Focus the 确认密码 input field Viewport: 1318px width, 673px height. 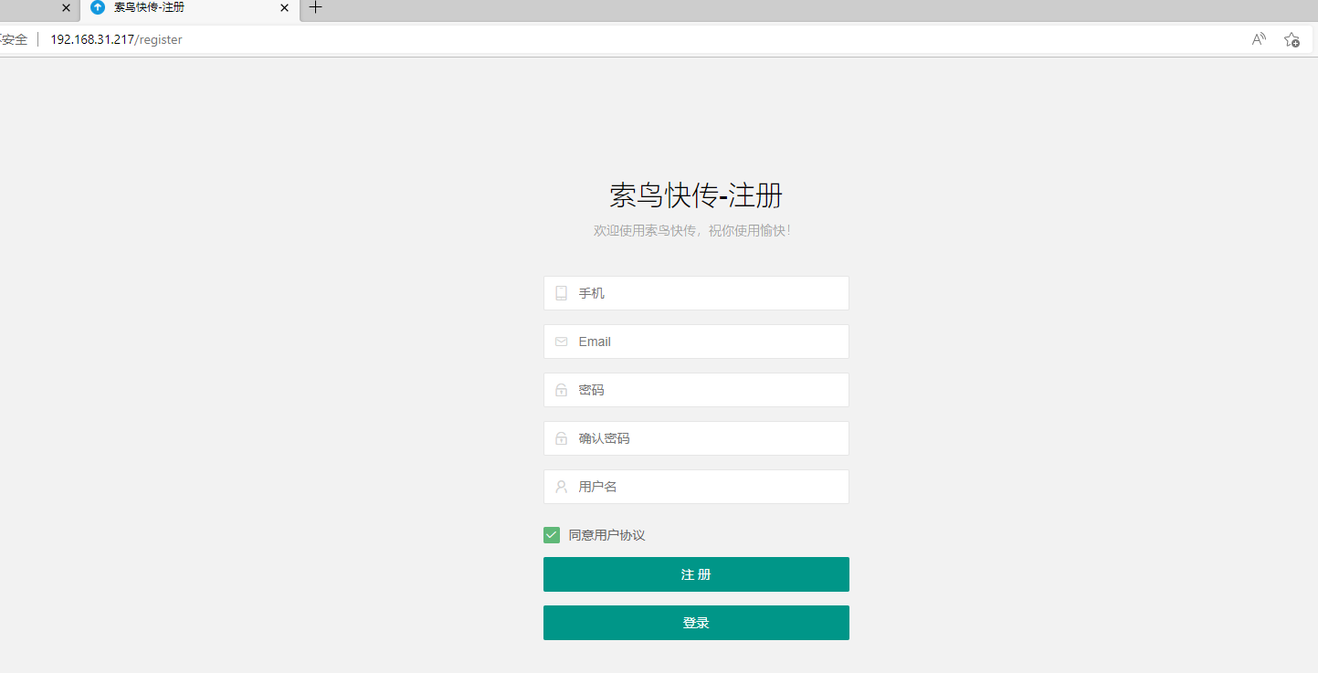point(708,438)
